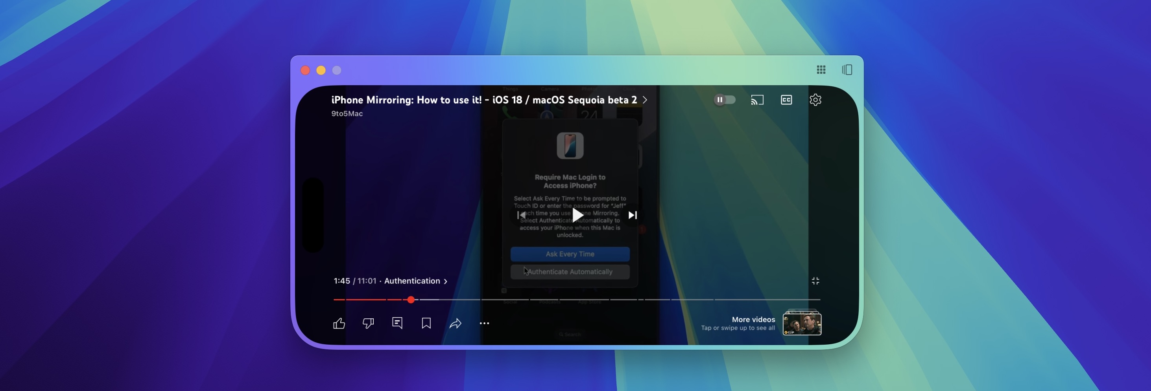Image resolution: width=1151 pixels, height=391 pixels.
Task: Expand the video title details
Action: pyautogui.click(x=645, y=100)
